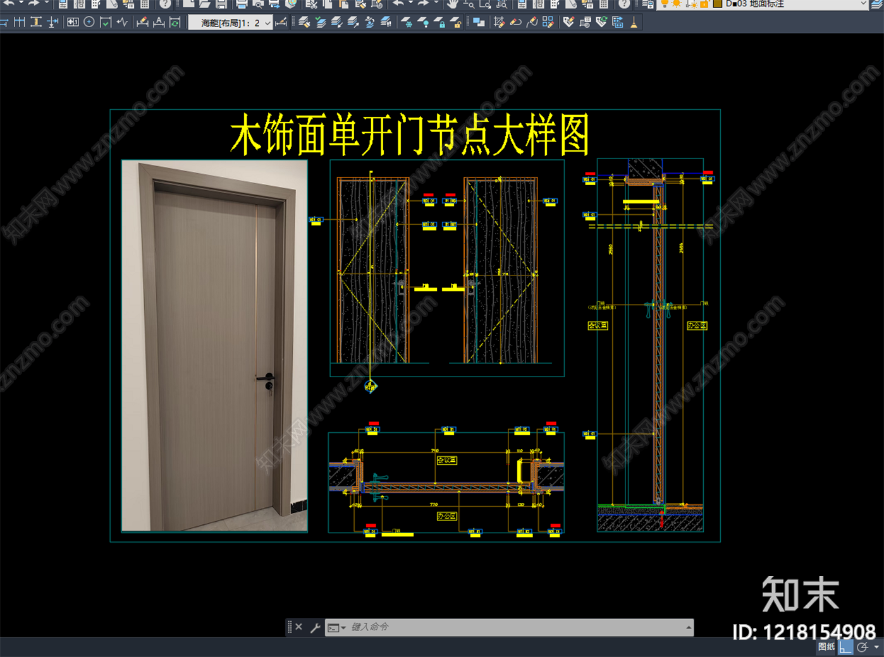Toggle the layer lock padlock
The width and height of the screenshot is (884, 657).
coord(704,4)
